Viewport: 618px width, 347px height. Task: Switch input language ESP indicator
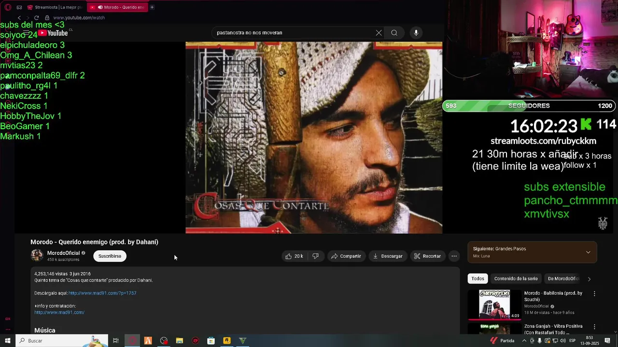click(573, 341)
